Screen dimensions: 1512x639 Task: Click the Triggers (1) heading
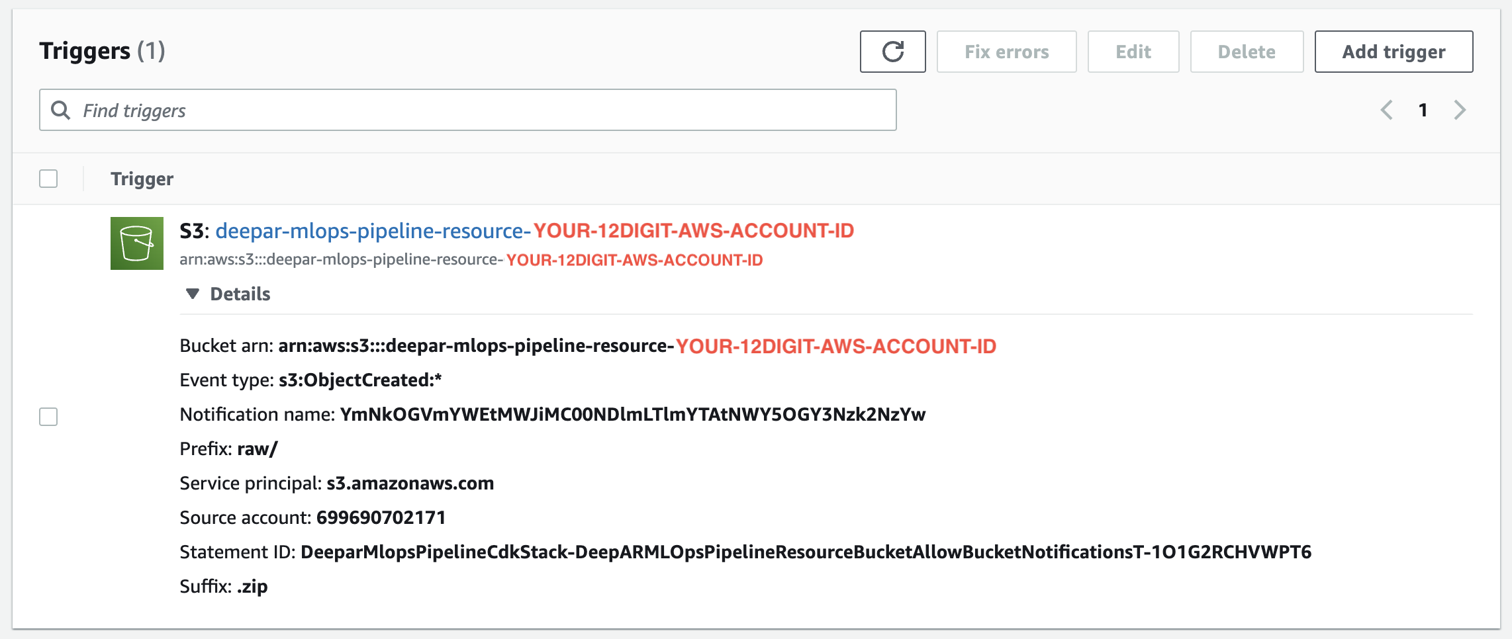click(102, 51)
